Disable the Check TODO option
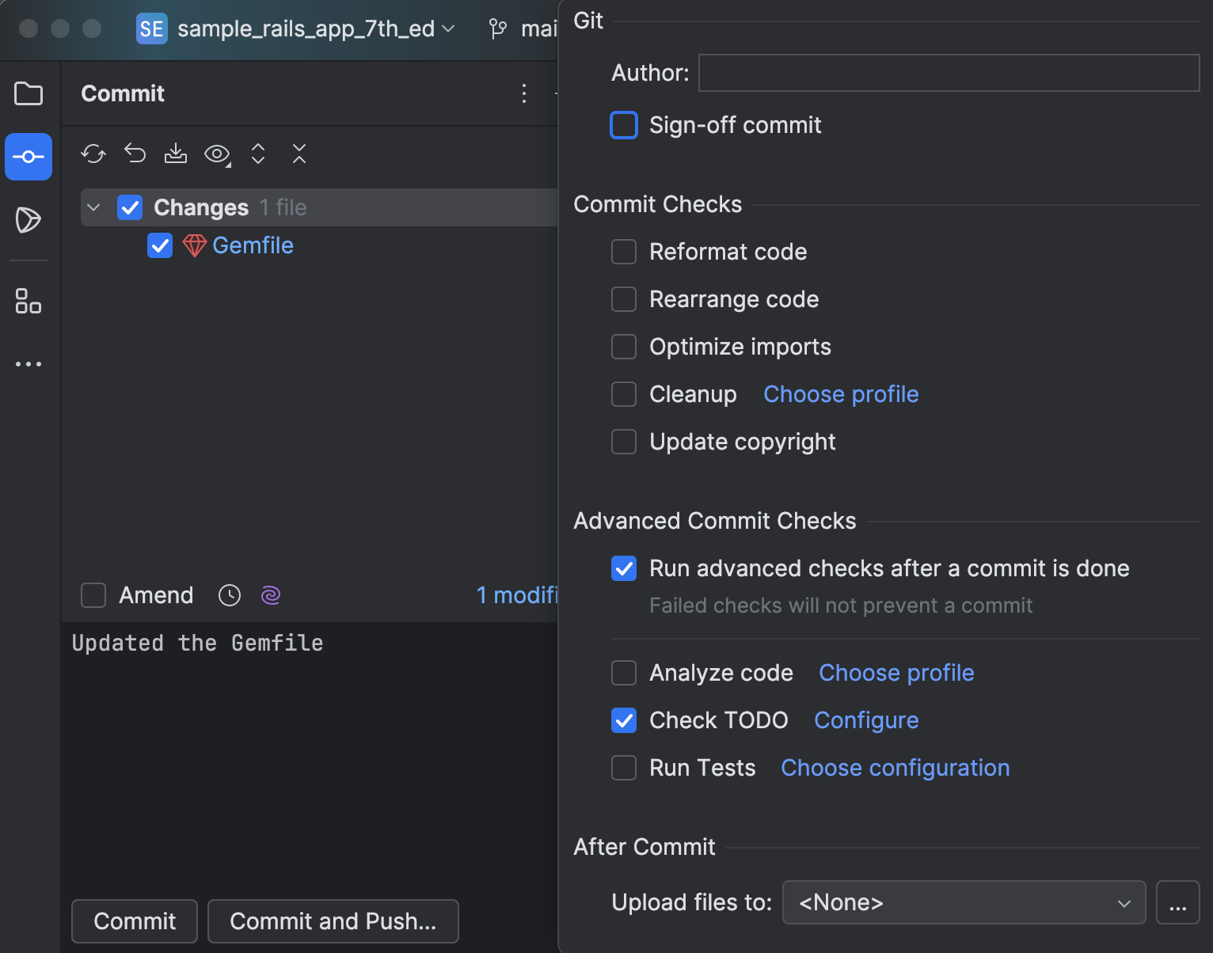1213x953 pixels. [x=624, y=720]
